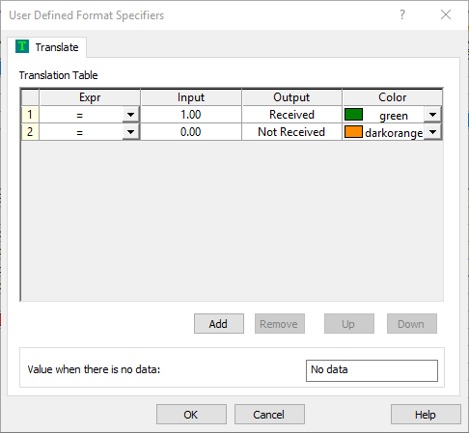Click the green T Translate icon

click(x=22, y=46)
